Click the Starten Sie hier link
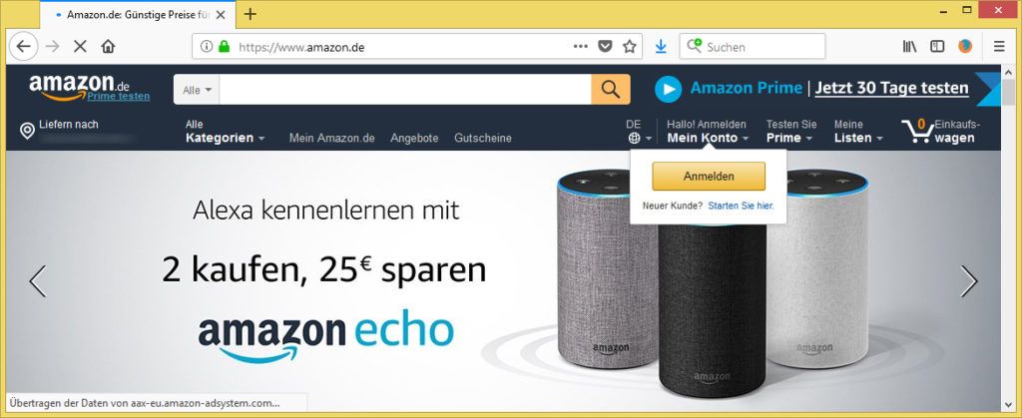The image size is (1022, 418). point(742,206)
